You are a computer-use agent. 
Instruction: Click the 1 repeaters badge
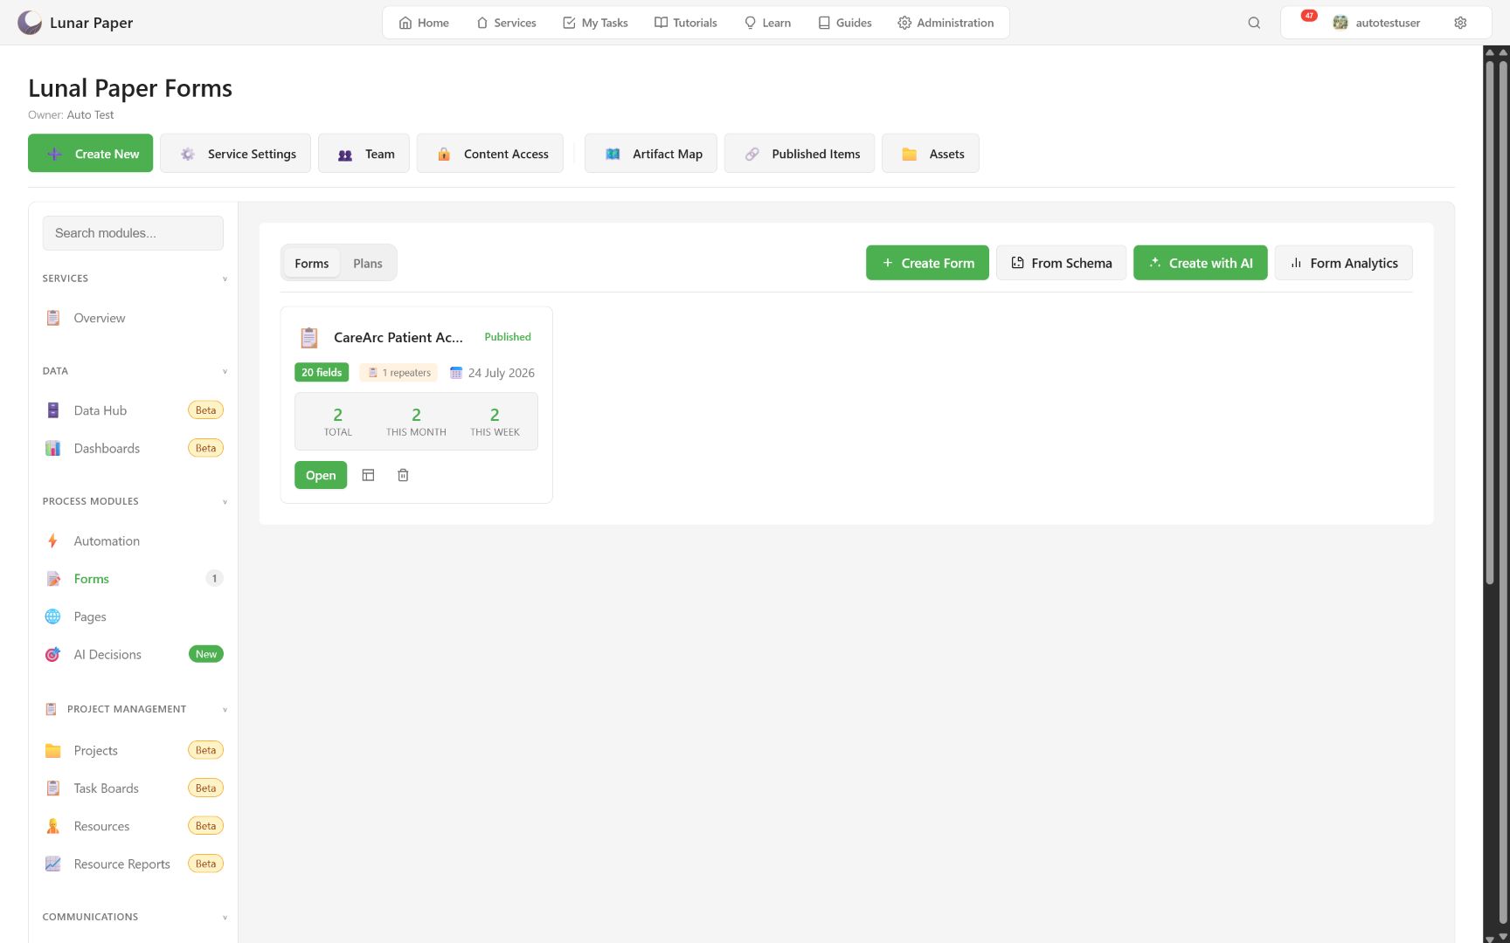point(399,373)
